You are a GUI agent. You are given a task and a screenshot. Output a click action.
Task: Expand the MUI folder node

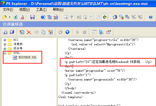5,40
